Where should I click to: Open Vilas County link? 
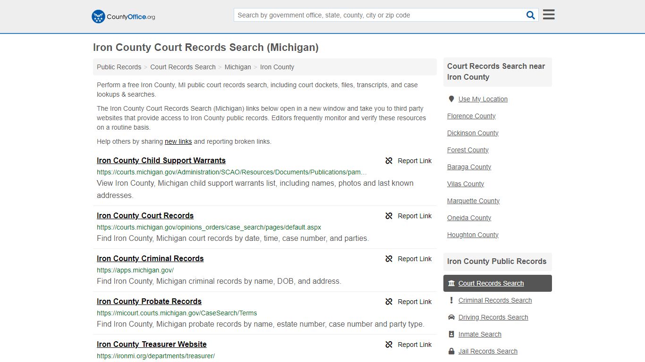click(466, 184)
